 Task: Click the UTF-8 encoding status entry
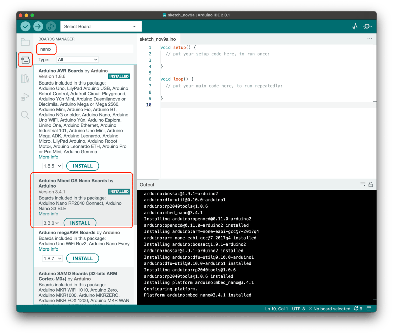(298, 309)
